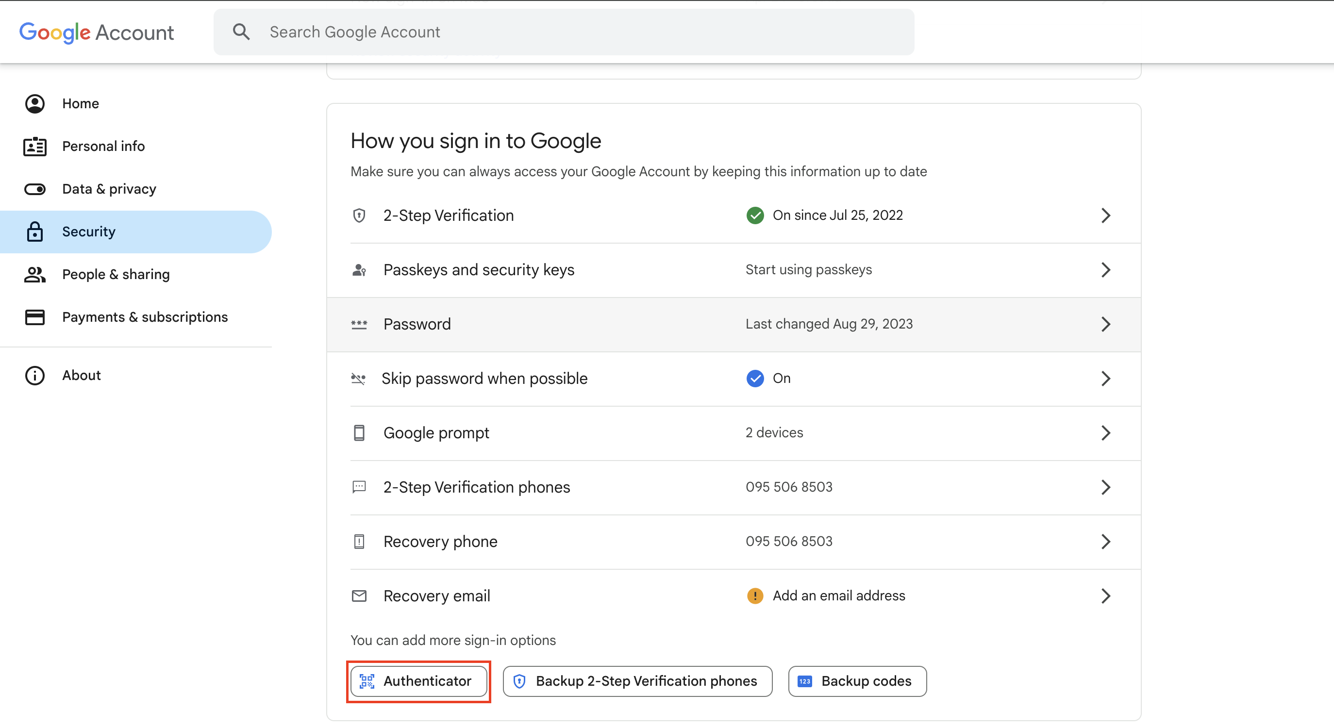Click the blue check On status icon
The image size is (1334, 727).
click(755, 379)
